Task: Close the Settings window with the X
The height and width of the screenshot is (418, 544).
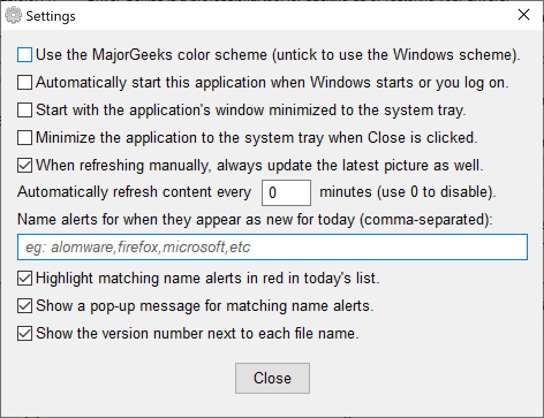Action: click(523, 16)
